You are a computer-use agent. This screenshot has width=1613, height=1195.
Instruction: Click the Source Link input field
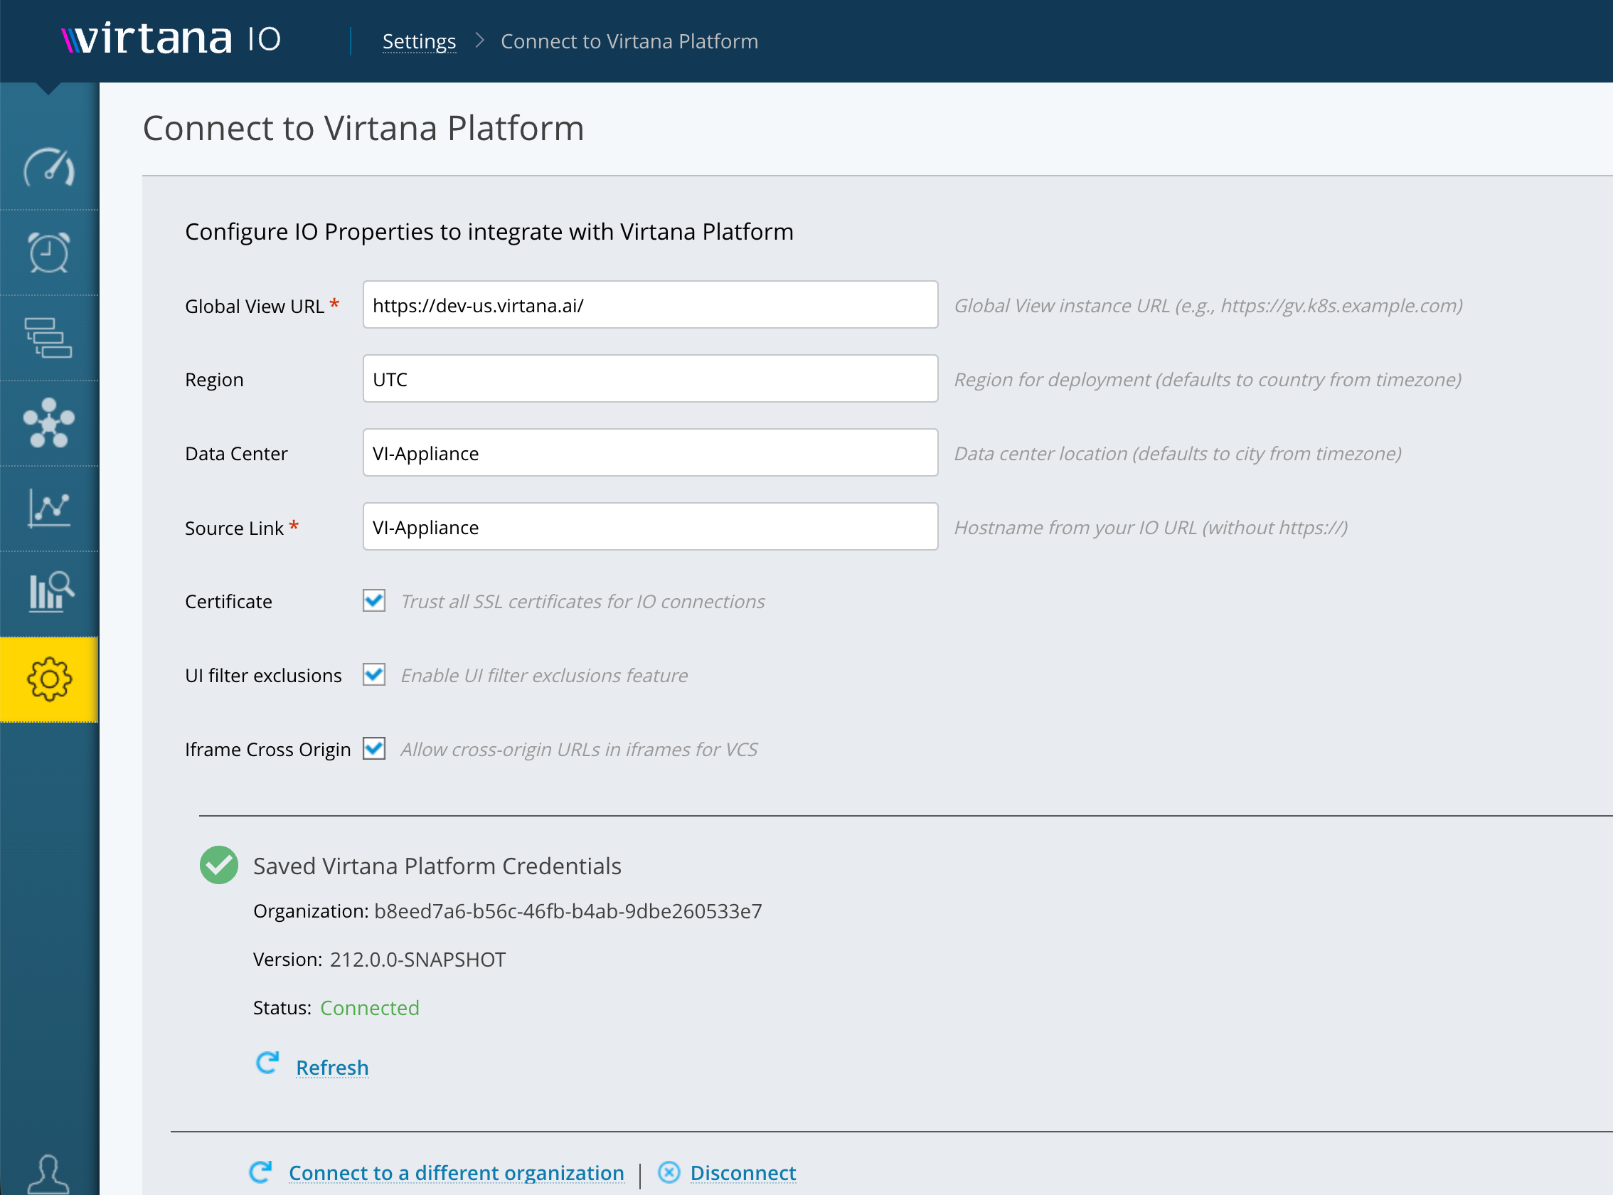click(x=650, y=526)
